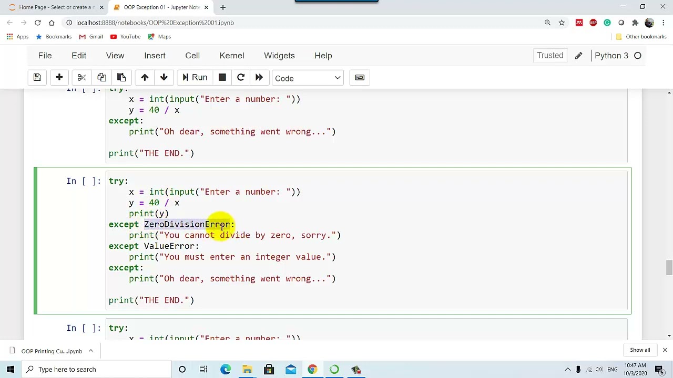Open the Insert menu
673x378 pixels.
point(155,56)
